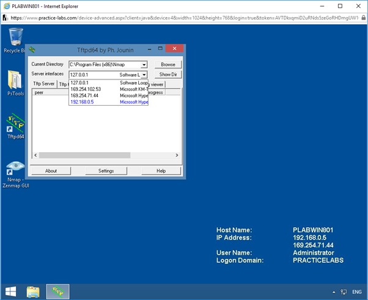Click the left arrow of horizontal scrollbar

pos(35,155)
